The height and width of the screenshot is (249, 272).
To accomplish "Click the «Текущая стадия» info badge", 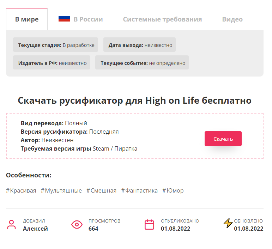I will point(56,45).
